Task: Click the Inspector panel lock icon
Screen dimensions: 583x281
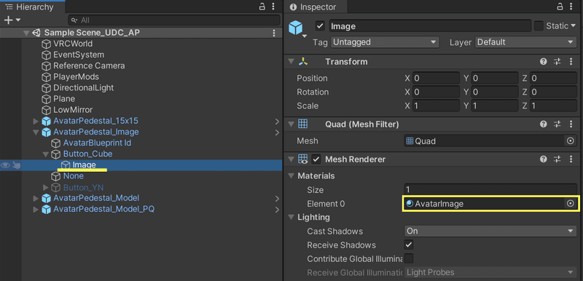Action: 560,7
